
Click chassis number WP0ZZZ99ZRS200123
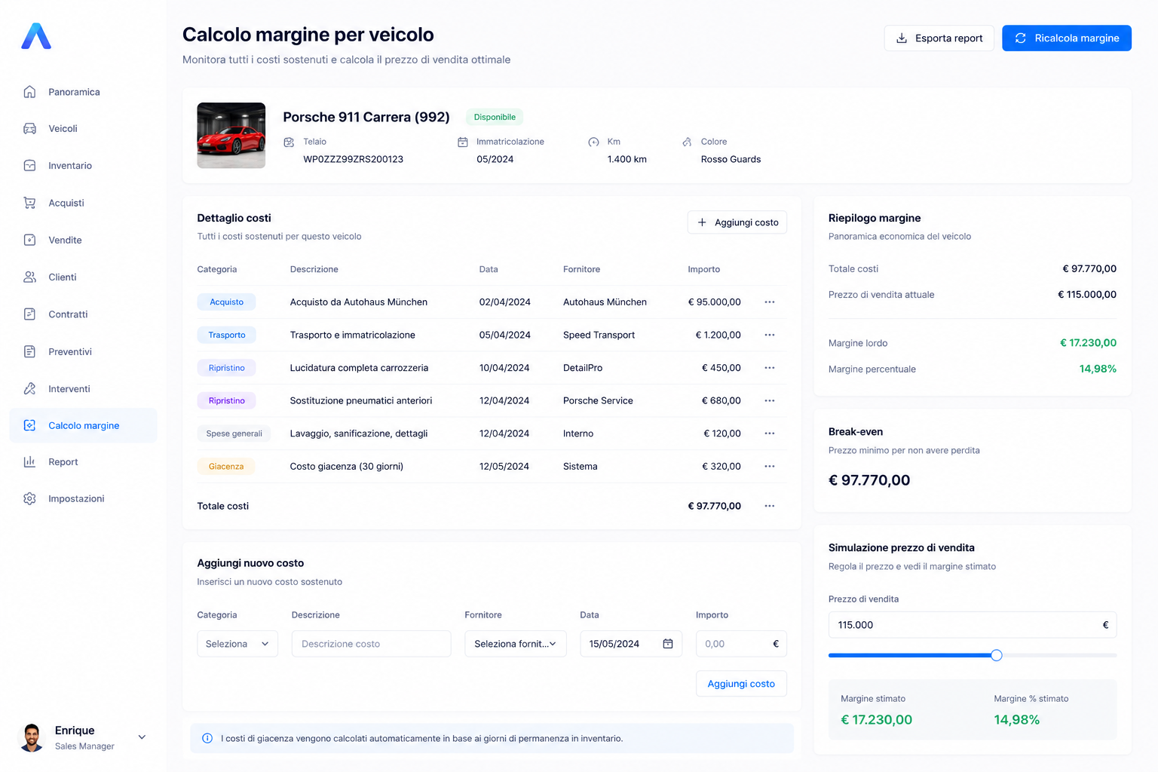coord(353,160)
